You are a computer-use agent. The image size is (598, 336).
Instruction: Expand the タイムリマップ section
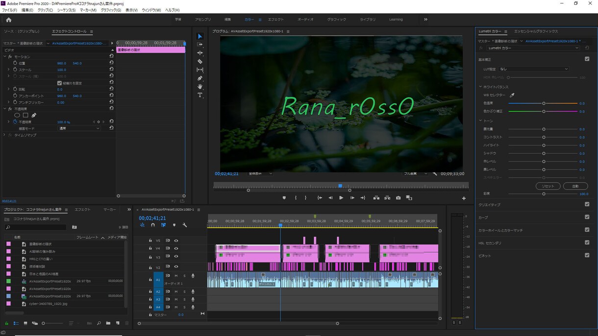(x=4, y=135)
